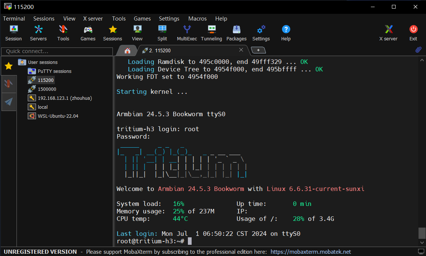Click the paperclip attach icon
Screen dimensions: 426x256
(x=418, y=50)
